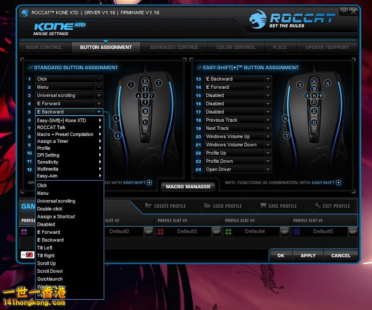Click button marker 10 on mouse diagram
Screen dimensions: 372x310
pyautogui.click(x=145, y=111)
